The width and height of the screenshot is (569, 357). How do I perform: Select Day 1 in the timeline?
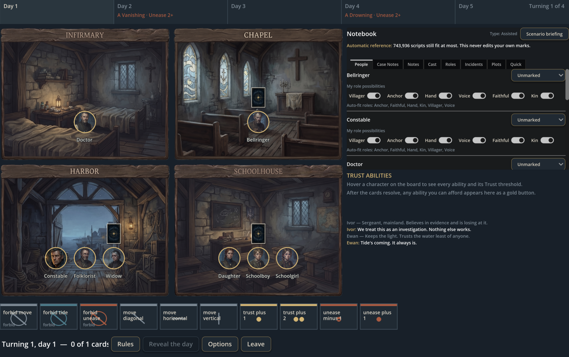(x=57, y=12)
